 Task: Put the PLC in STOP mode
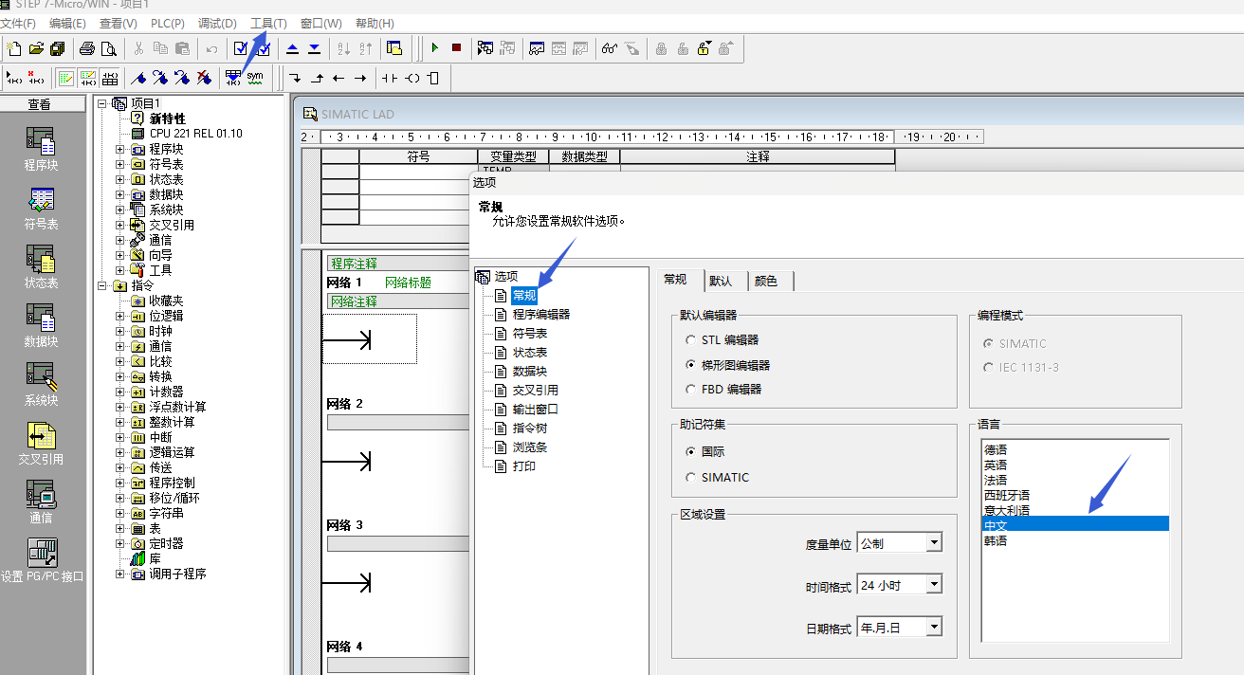456,48
